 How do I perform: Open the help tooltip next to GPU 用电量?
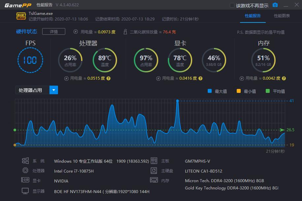(x=200, y=78)
